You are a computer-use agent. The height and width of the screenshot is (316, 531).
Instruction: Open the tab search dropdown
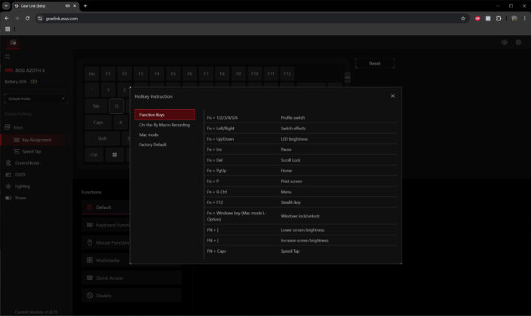[6, 6]
